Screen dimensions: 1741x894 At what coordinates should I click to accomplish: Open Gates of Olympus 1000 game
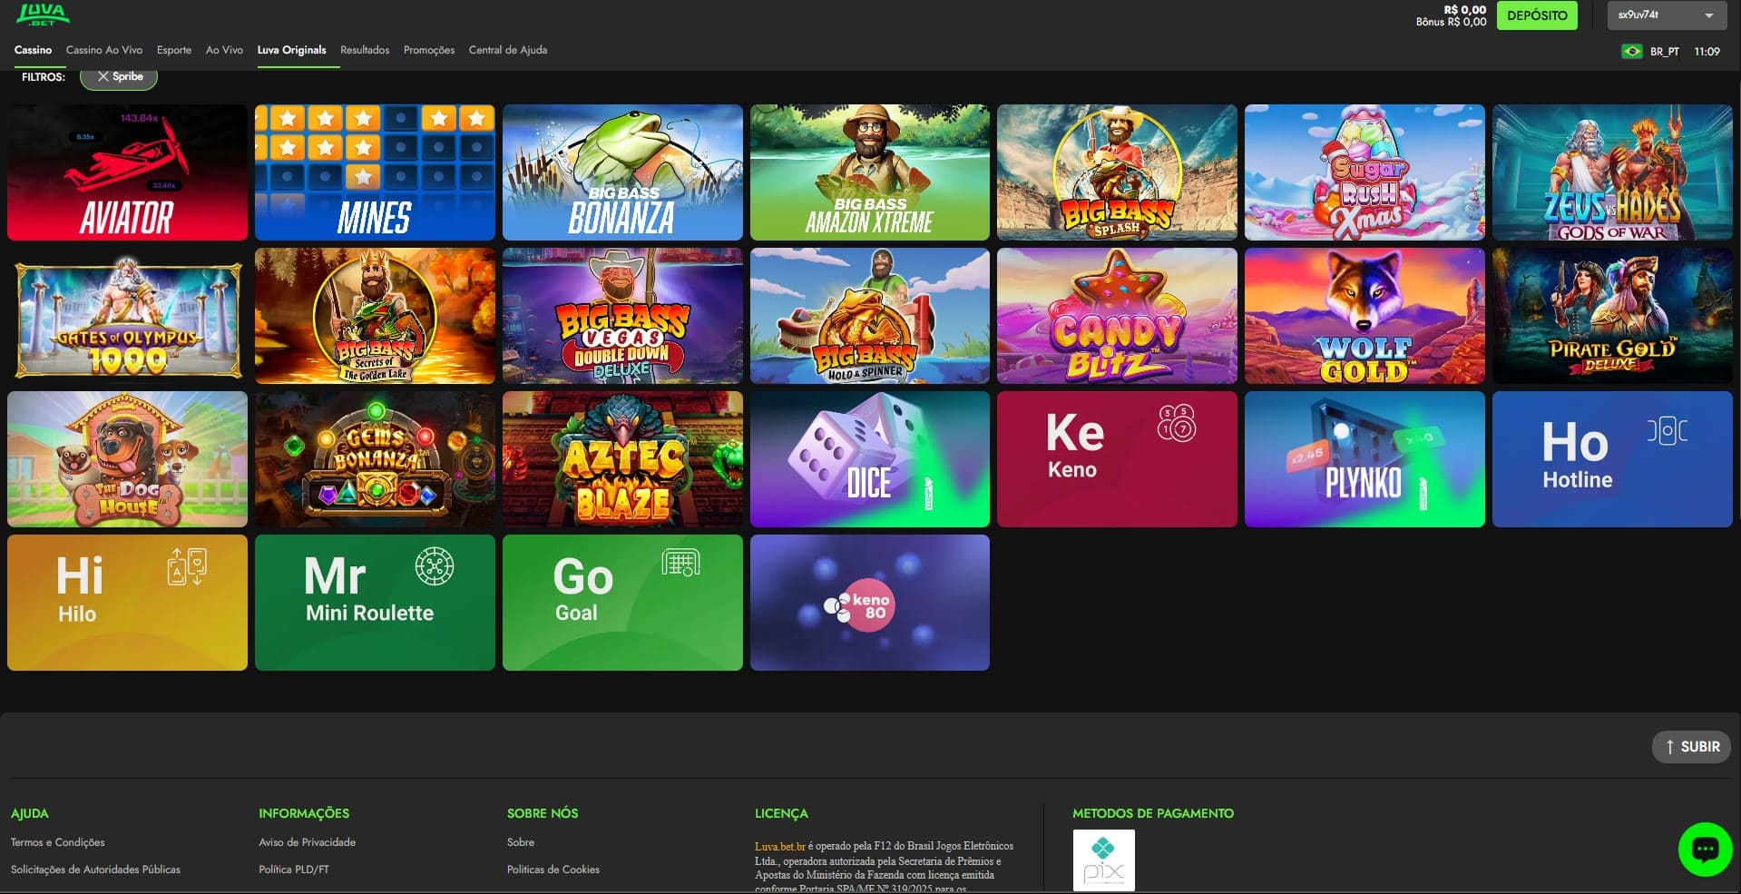127,316
